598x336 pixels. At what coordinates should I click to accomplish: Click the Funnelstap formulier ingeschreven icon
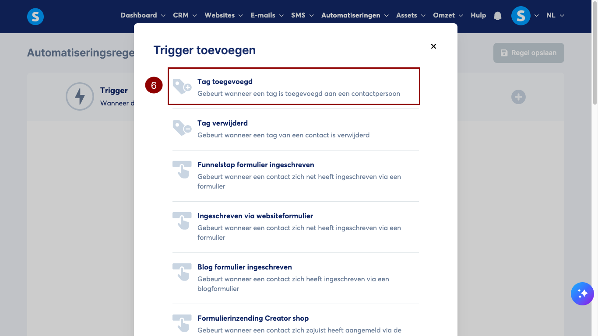click(182, 169)
